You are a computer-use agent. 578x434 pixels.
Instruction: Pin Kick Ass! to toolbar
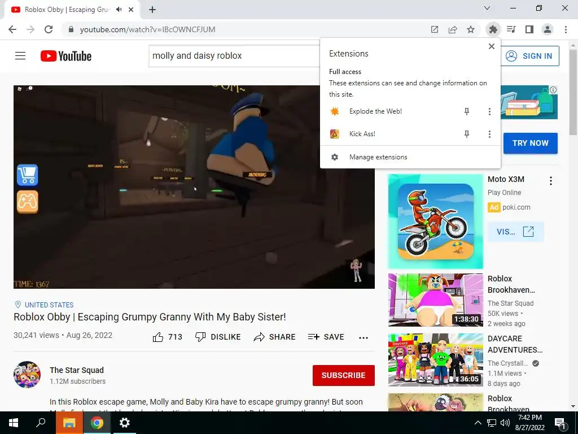(467, 134)
